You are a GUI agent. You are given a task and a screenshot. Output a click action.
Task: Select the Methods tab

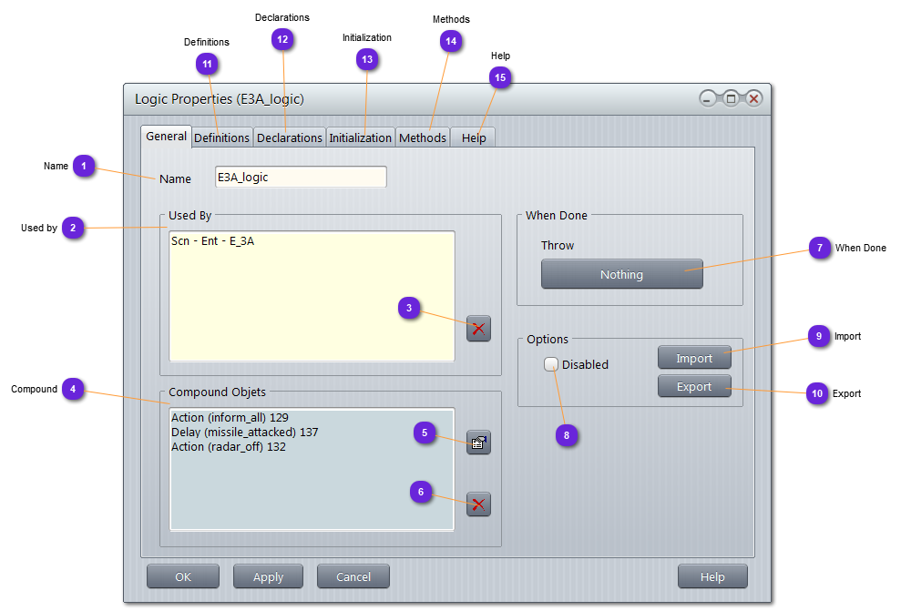point(423,137)
